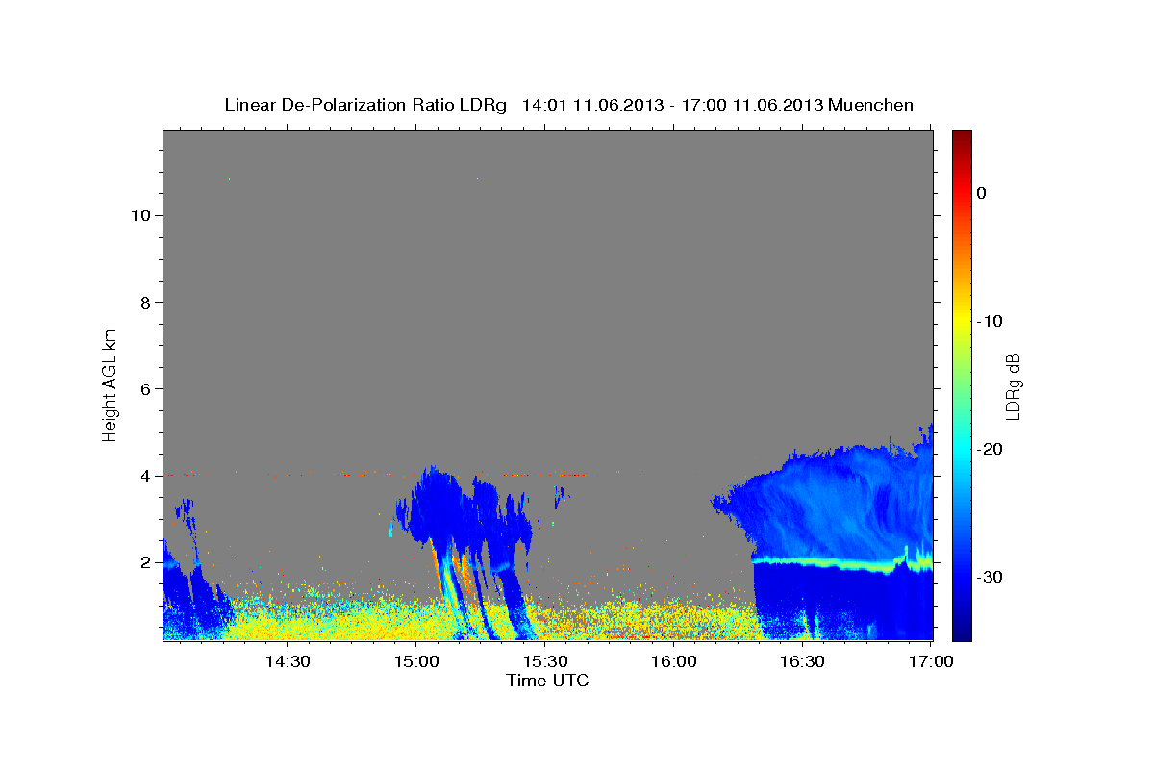Click the colorbar value -30
This screenshot has width=1154, height=769.
tap(991, 577)
